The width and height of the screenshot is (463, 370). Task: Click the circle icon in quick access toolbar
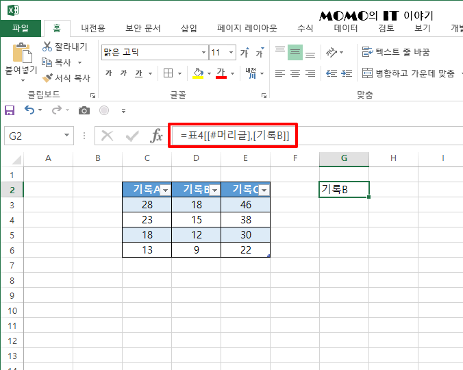tap(104, 110)
